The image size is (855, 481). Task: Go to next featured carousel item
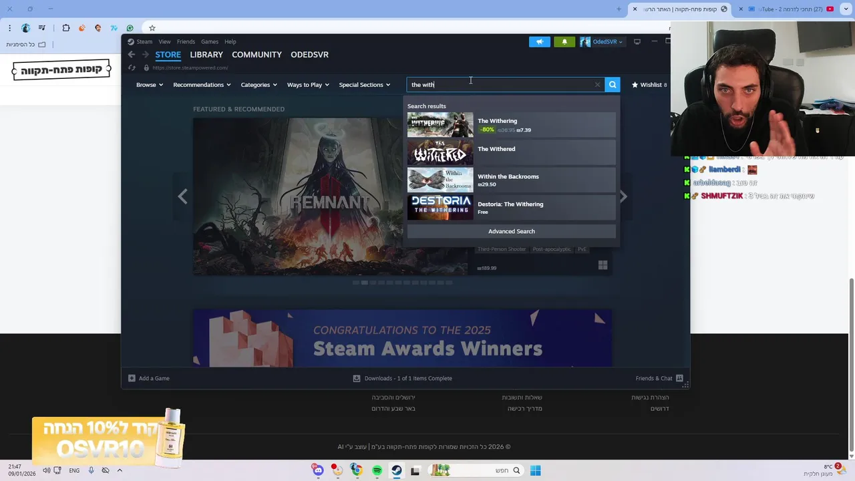click(623, 196)
